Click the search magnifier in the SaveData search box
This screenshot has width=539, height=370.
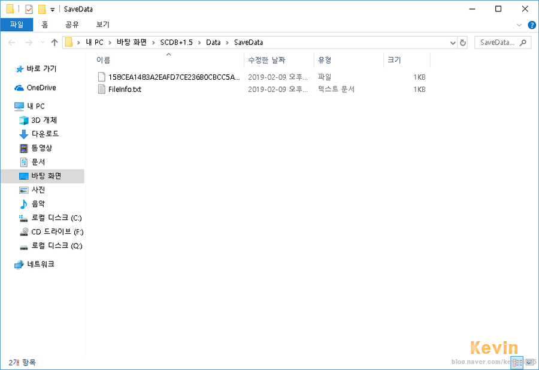(x=523, y=42)
